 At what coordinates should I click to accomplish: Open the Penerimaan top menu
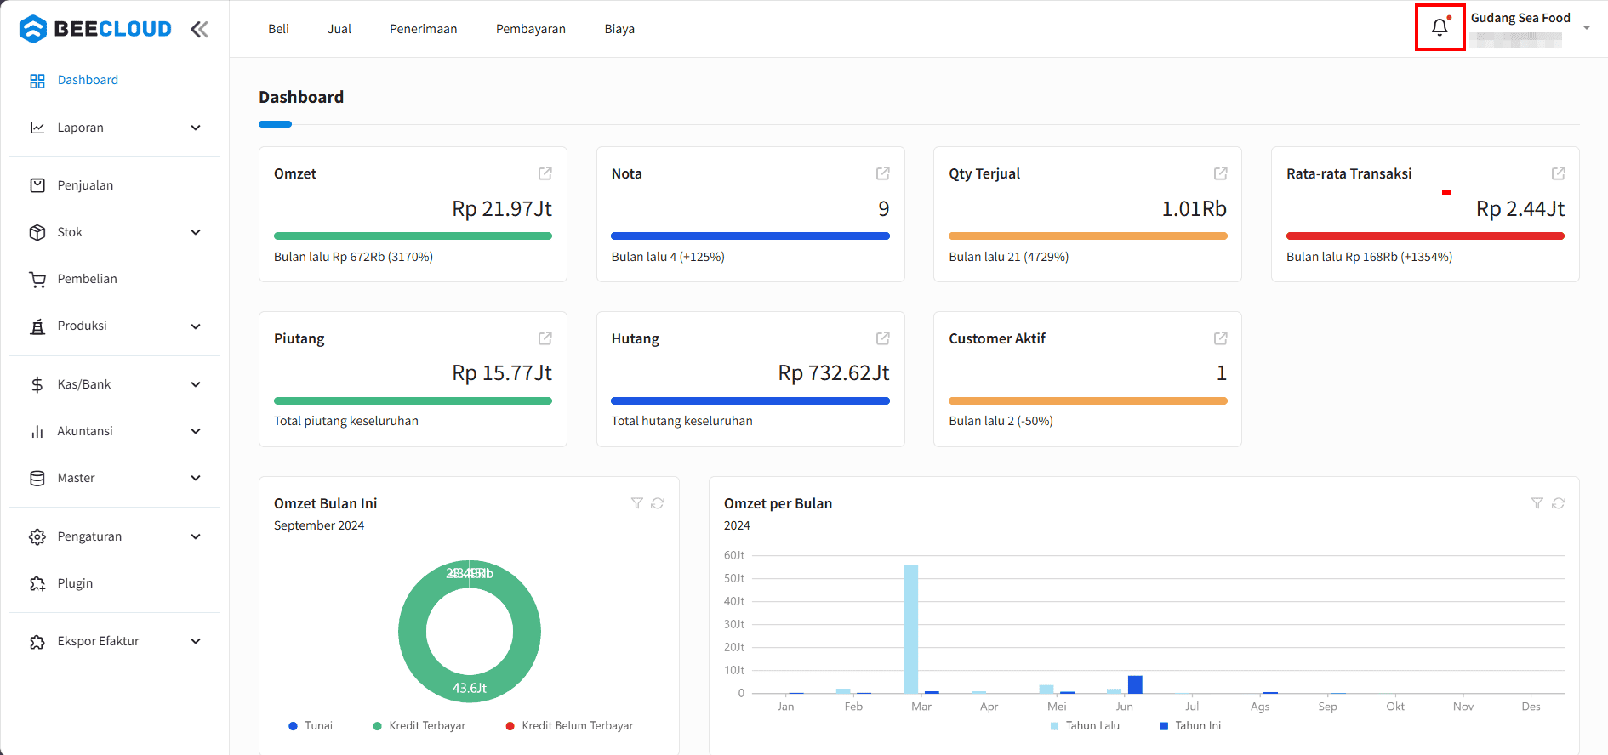pos(424,29)
